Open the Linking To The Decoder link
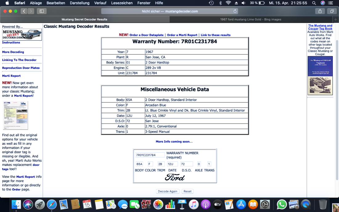 coord(19,60)
